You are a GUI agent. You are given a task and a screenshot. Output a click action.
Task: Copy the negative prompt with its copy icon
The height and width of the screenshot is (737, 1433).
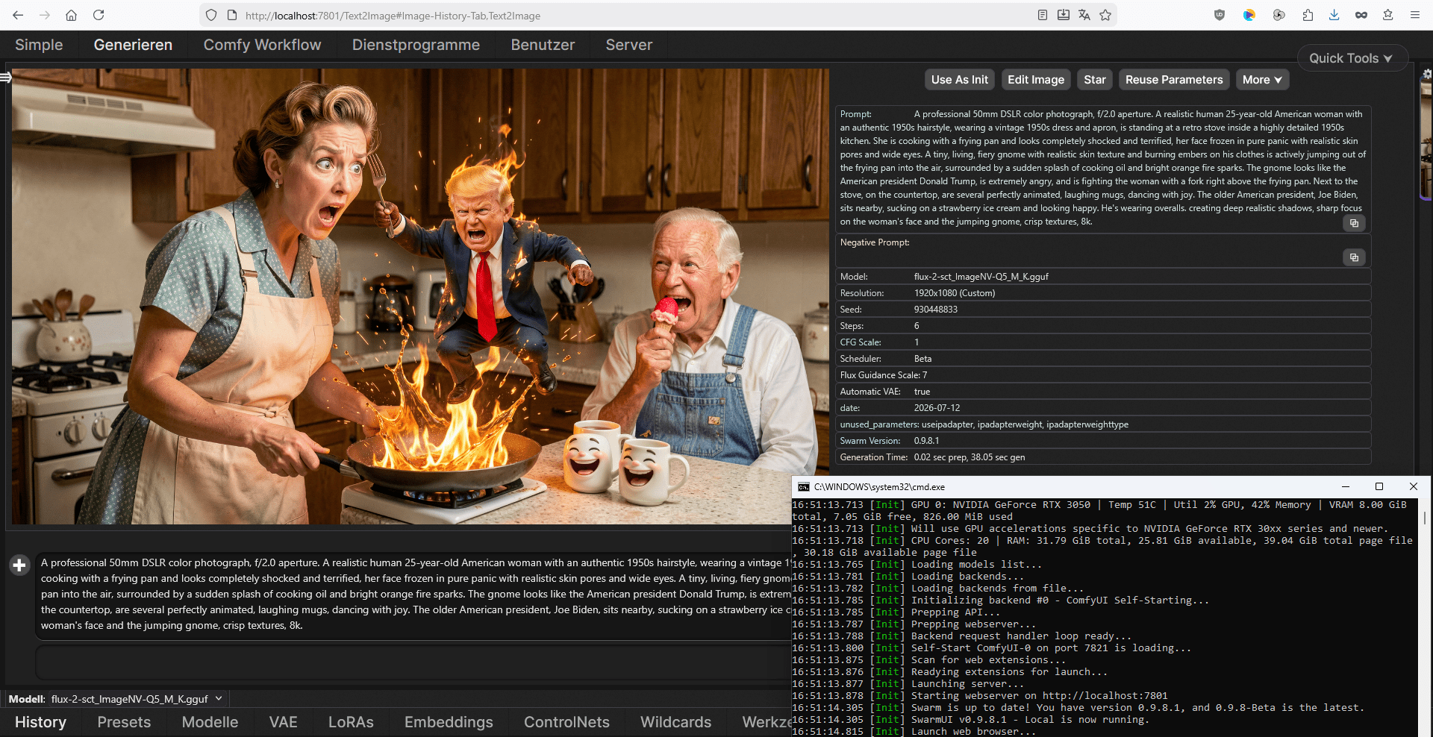pyautogui.click(x=1354, y=257)
